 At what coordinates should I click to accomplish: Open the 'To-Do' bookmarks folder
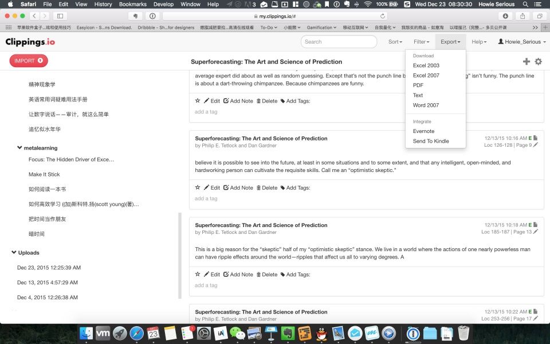click(268, 28)
